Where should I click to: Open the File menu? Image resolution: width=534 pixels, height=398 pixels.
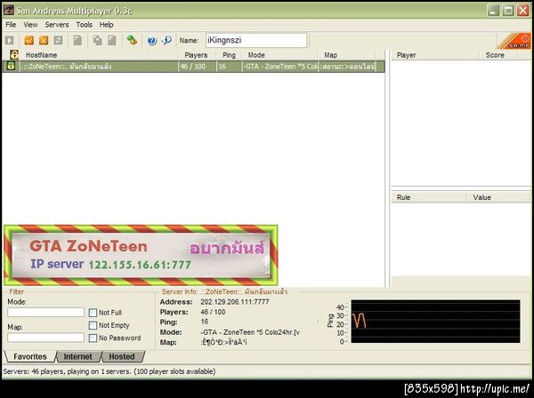tap(11, 25)
